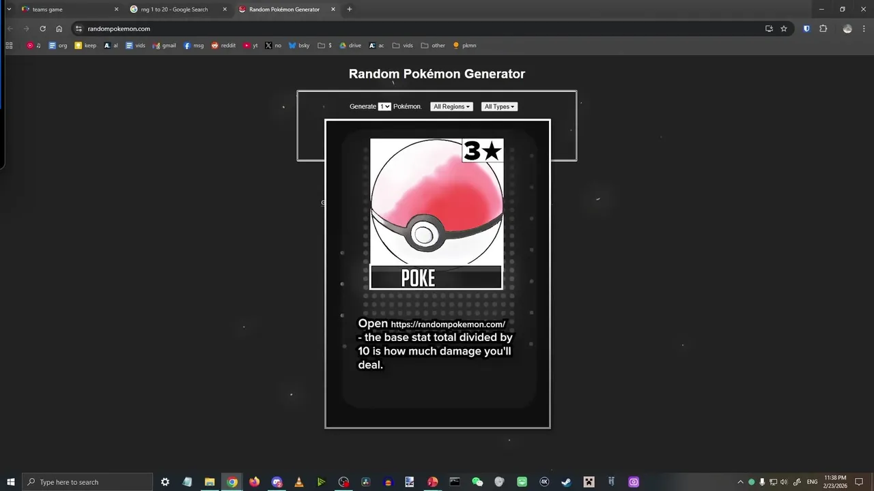Open the Chrome three-dot menu
This screenshot has width=874, height=491.
tap(864, 29)
